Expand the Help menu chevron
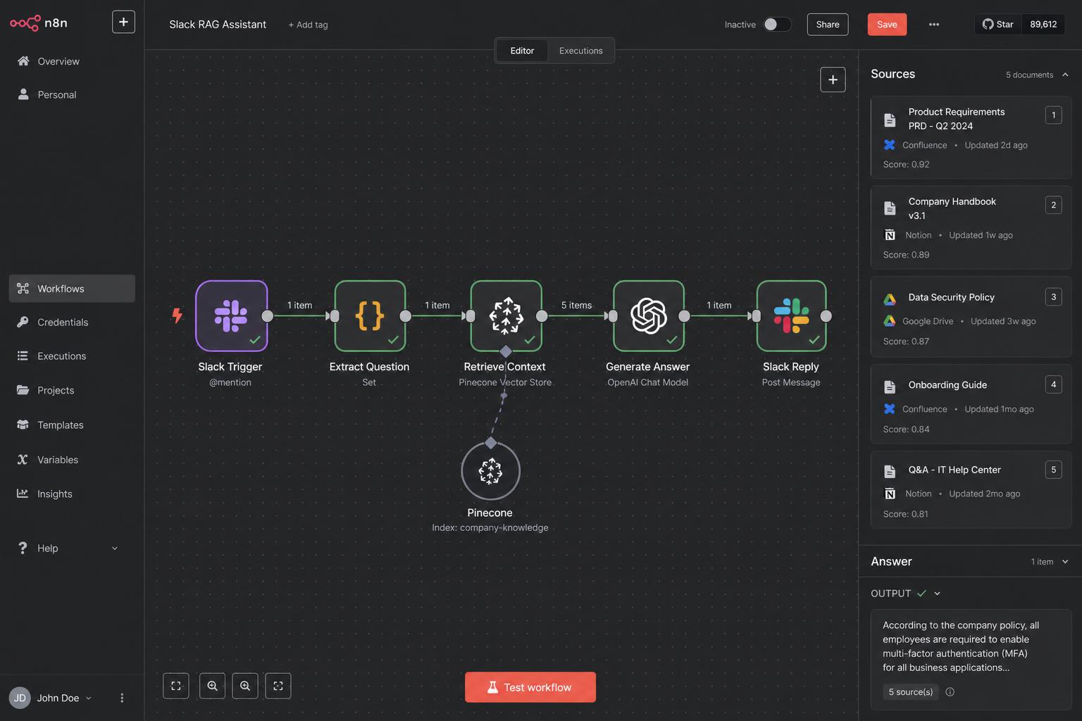 [x=115, y=548]
